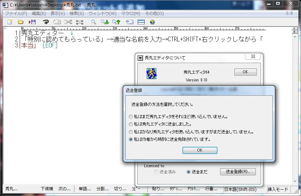Open the 検索(S) menu

pyautogui.click(x=76, y=14)
